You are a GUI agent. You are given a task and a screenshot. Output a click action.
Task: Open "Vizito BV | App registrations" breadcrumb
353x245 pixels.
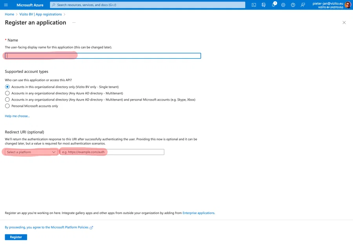pyautogui.click(x=39, y=14)
